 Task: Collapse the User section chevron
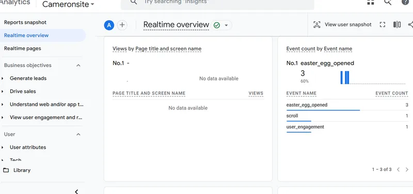click(x=78, y=134)
